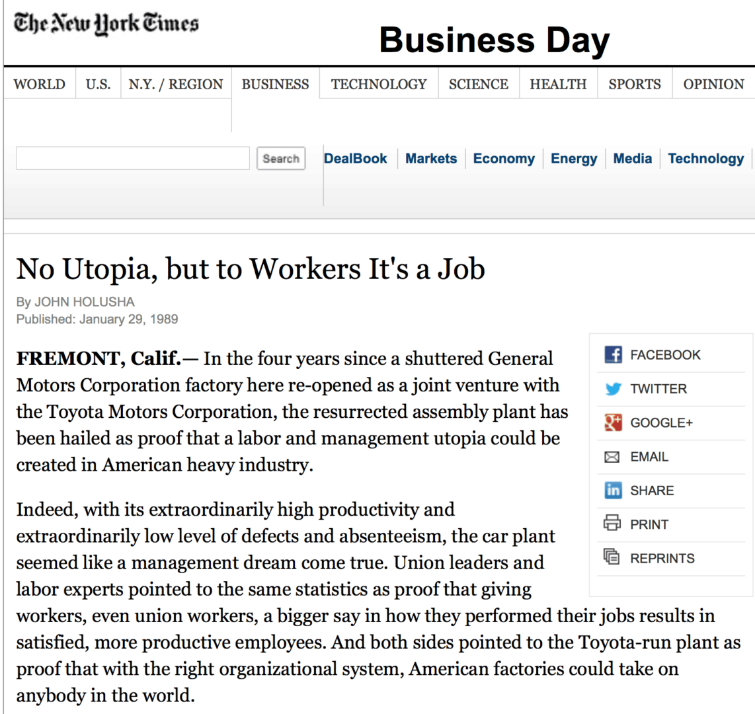Click the Reprints icon

(x=613, y=558)
